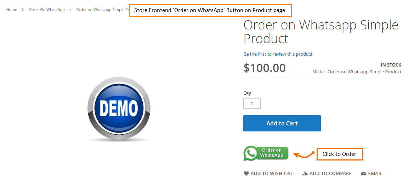This screenshot has height=186, width=420.
Task: Click the 'Click to Order' callout box
Action: pos(340,154)
